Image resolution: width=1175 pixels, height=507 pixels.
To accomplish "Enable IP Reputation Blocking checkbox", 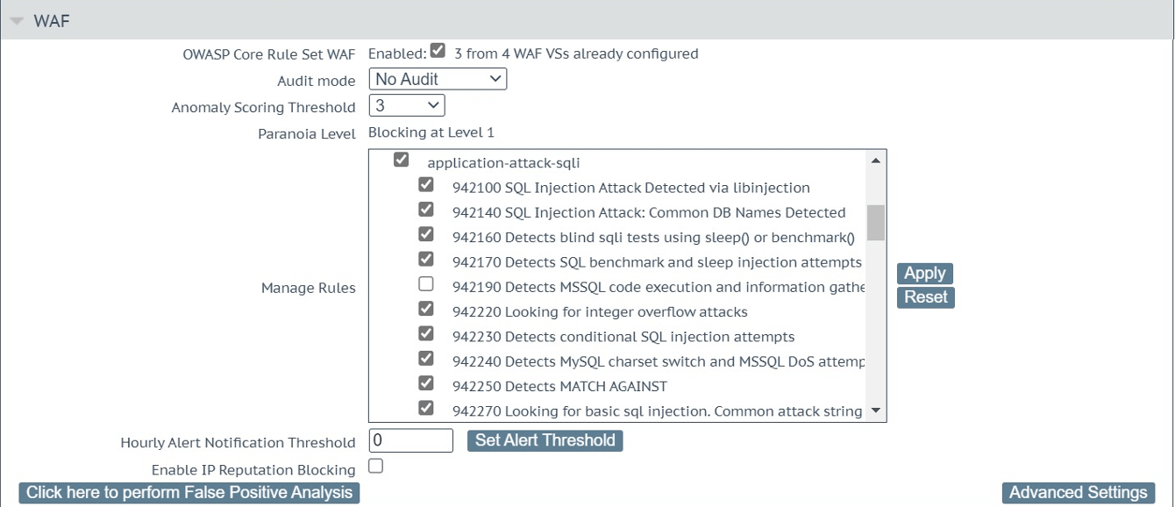I will [x=376, y=467].
